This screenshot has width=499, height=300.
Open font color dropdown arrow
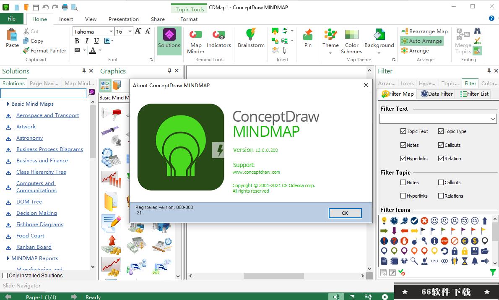100,50
